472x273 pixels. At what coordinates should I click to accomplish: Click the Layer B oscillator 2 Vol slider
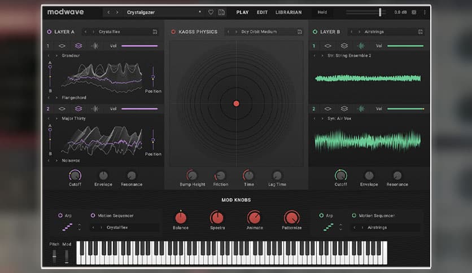coord(405,109)
